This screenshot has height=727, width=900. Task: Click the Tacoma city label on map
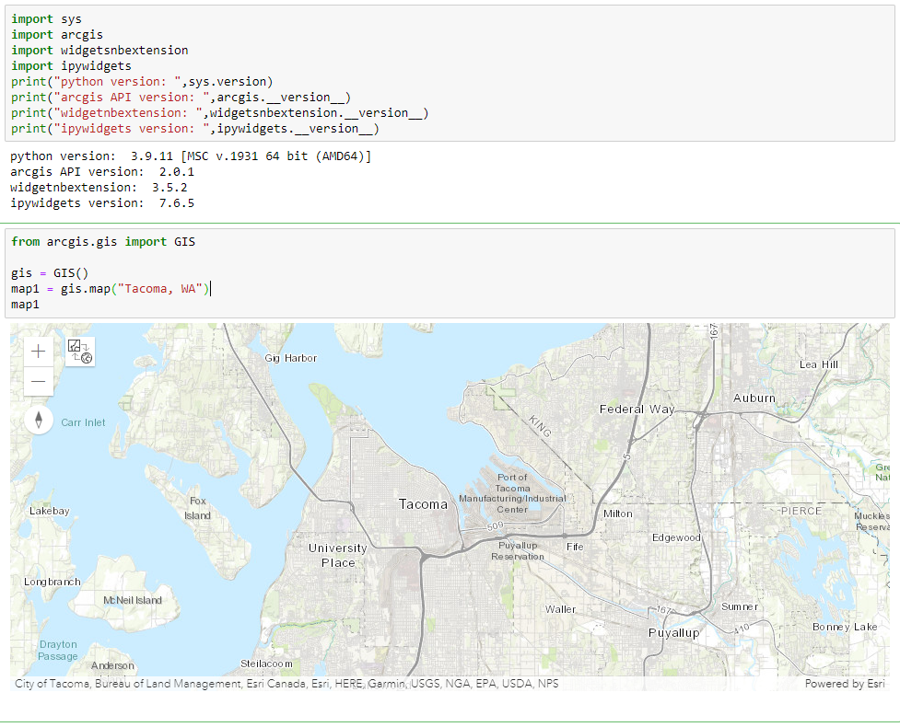pos(423,504)
